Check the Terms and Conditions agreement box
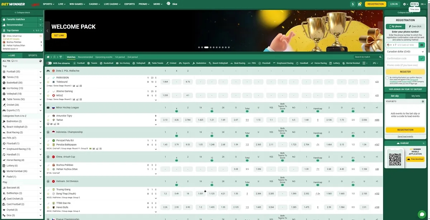The height and width of the screenshot is (220, 430). click(387, 78)
